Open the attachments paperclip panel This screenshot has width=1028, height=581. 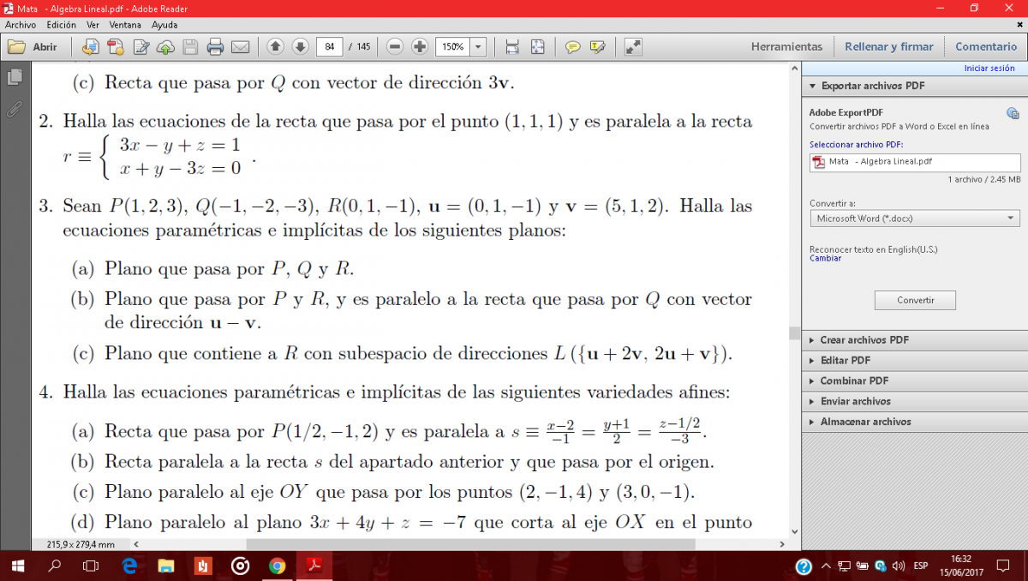click(14, 109)
